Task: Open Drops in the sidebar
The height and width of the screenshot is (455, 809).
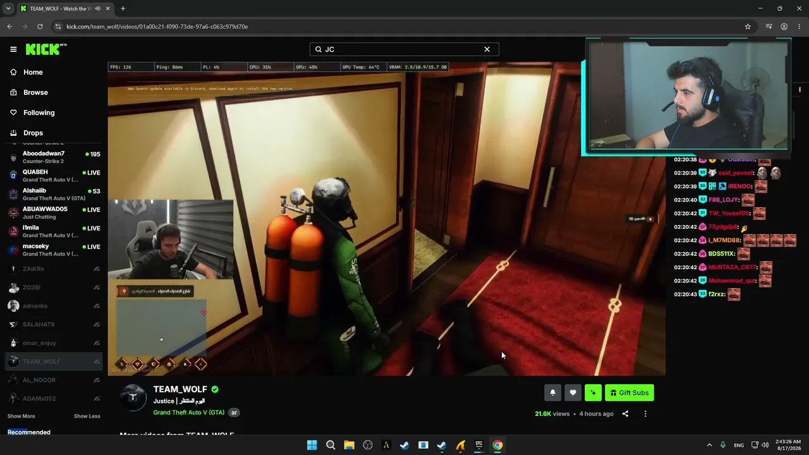Action: tap(33, 133)
